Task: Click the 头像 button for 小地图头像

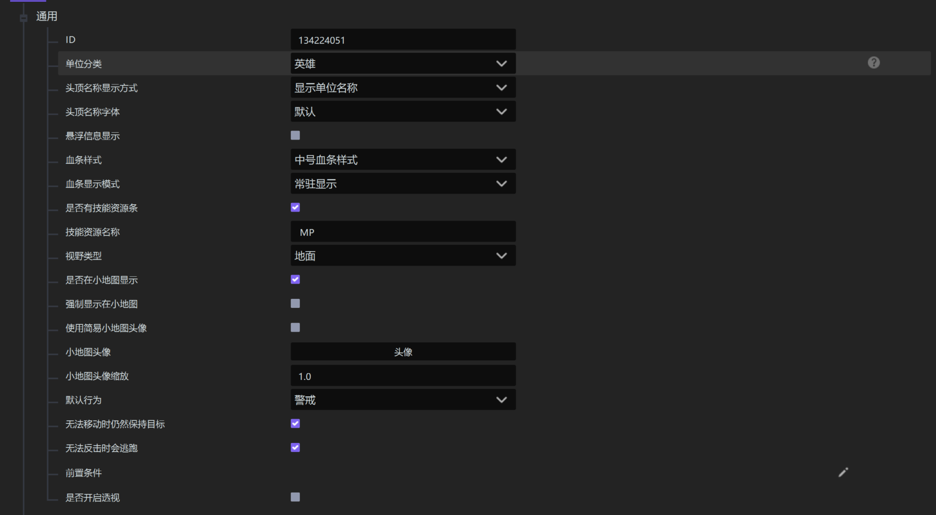Action: [x=403, y=352]
